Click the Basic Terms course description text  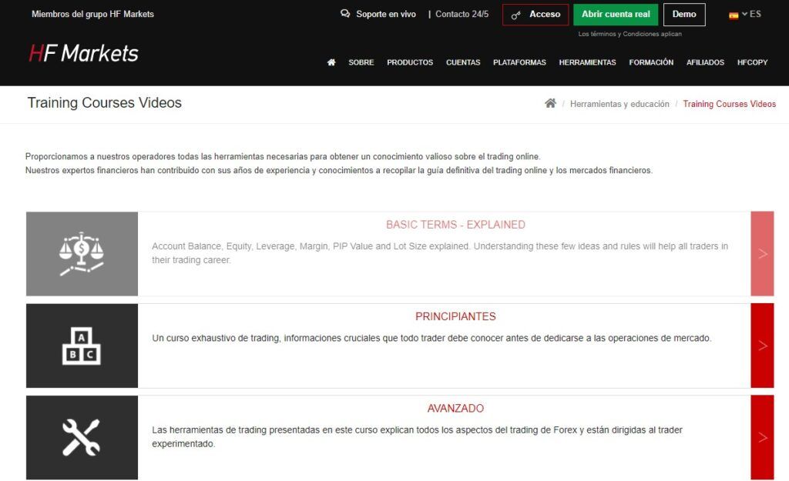(440, 253)
